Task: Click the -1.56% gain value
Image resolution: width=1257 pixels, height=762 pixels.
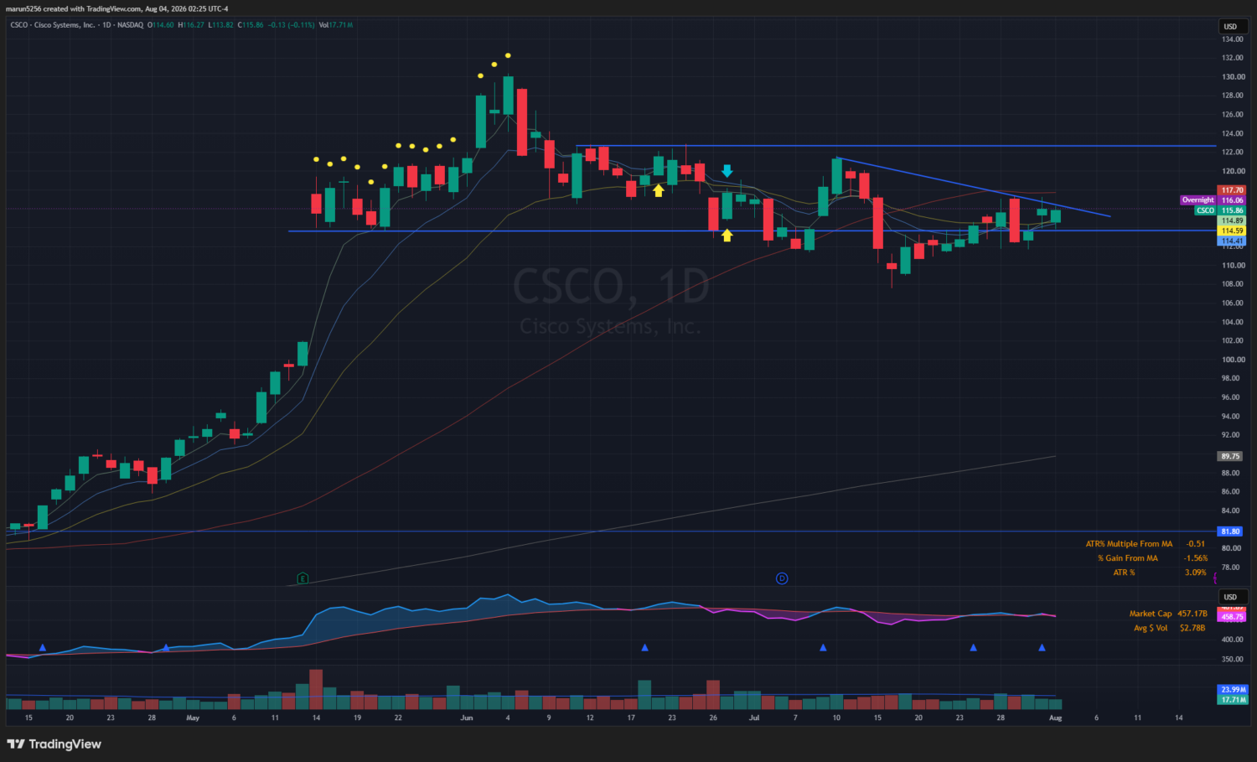Action: pos(1196,558)
